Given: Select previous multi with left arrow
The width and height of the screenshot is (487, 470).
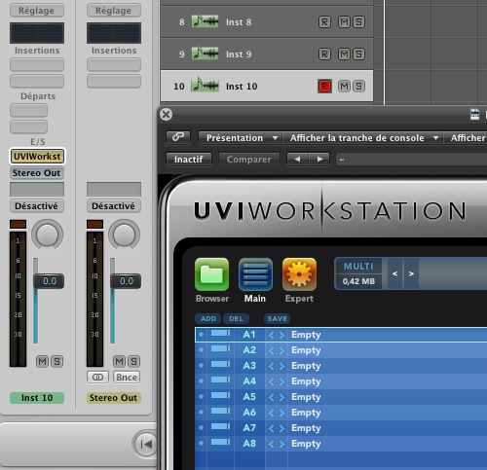Looking at the screenshot, I should pos(394,273).
